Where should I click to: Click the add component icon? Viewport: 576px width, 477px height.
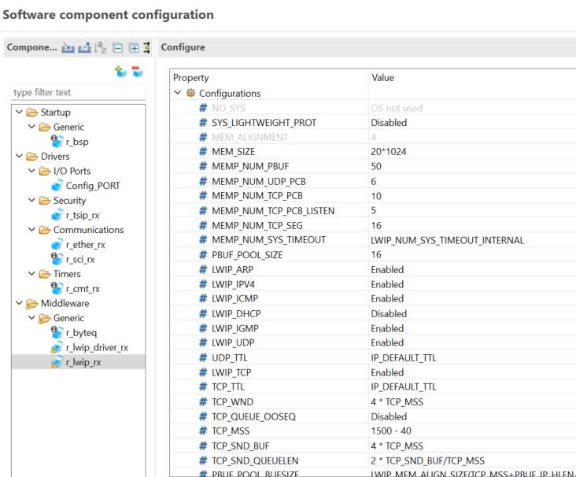120,72
